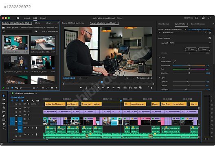This screenshot has width=215, height=161.
Task: Go to In point
Action: click(98, 88)
